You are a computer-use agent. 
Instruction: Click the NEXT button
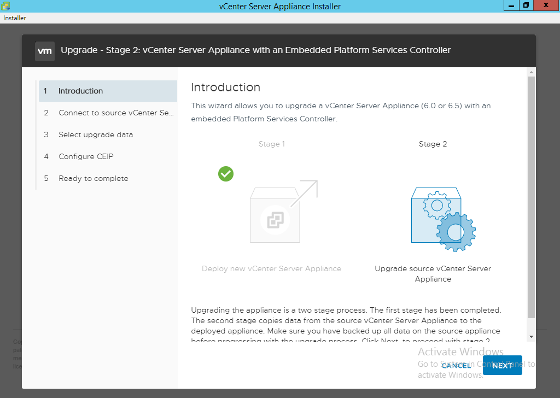coord(502,365)
